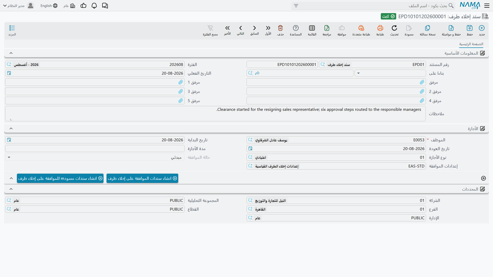The width and height of the screenshot is (493, 277).
Task: Collapse the الأجازة section
Action: (x=11, y=128)
